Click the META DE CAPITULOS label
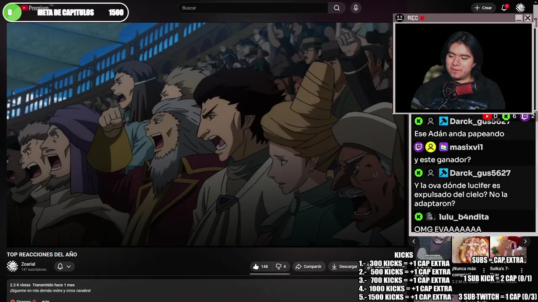 pos(66,13)
